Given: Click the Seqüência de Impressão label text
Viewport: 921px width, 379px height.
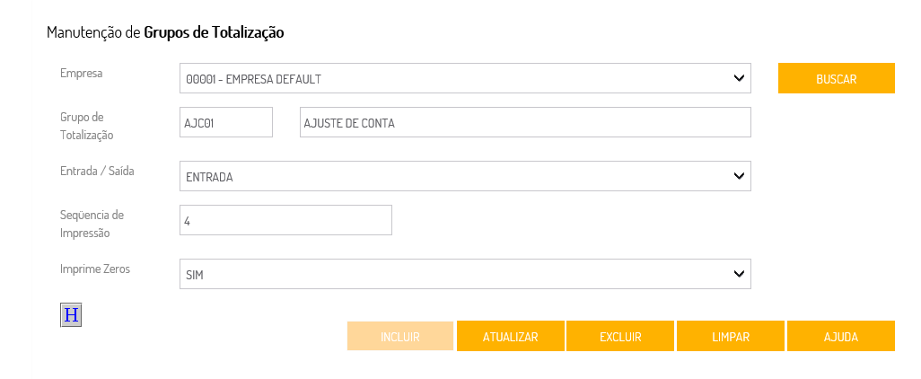Looking at the screenshot, I should (x=92, y=224).
